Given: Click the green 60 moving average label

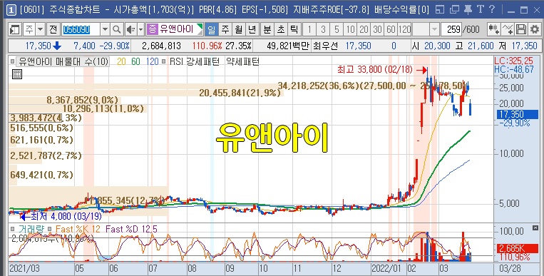Looking at the screenshot, I should pyautogui.click(x=135, y=62).
